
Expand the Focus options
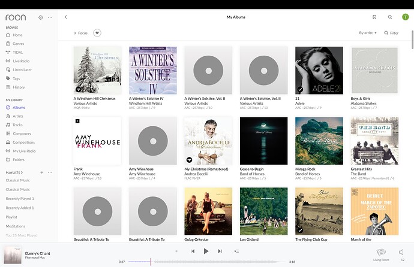[80, 33]
